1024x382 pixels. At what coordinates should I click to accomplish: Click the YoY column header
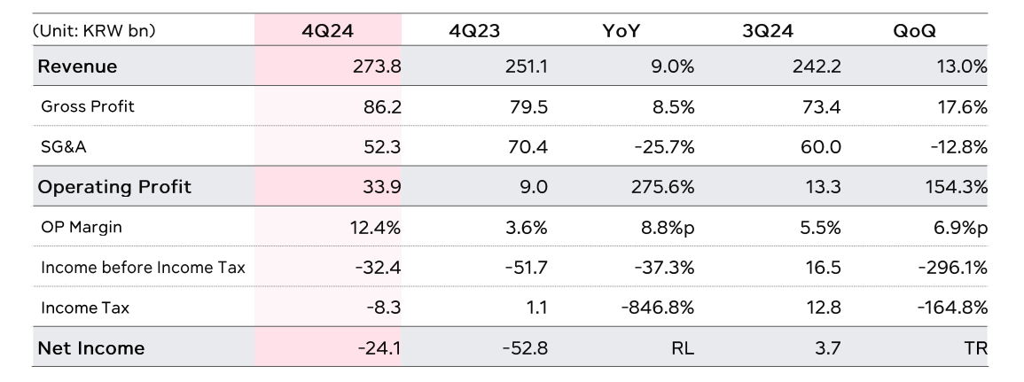(621, 31)
